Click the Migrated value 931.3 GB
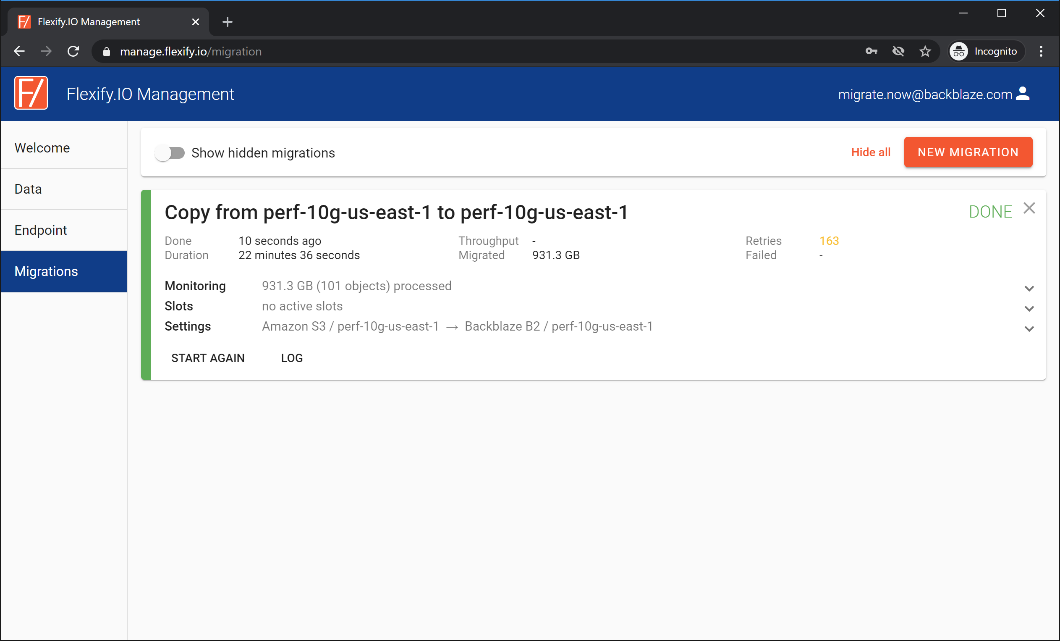Image resolution: width=1060 pixels, height=641 pixels. pos(556,255)
